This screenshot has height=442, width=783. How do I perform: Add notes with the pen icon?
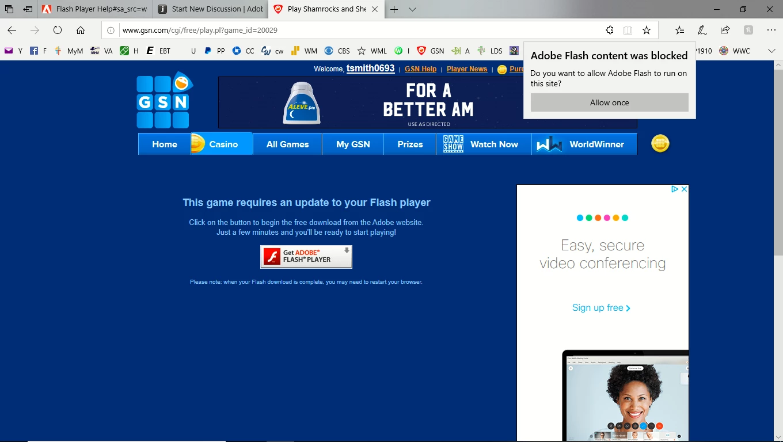pyautogui.click(x=702, y=31)
